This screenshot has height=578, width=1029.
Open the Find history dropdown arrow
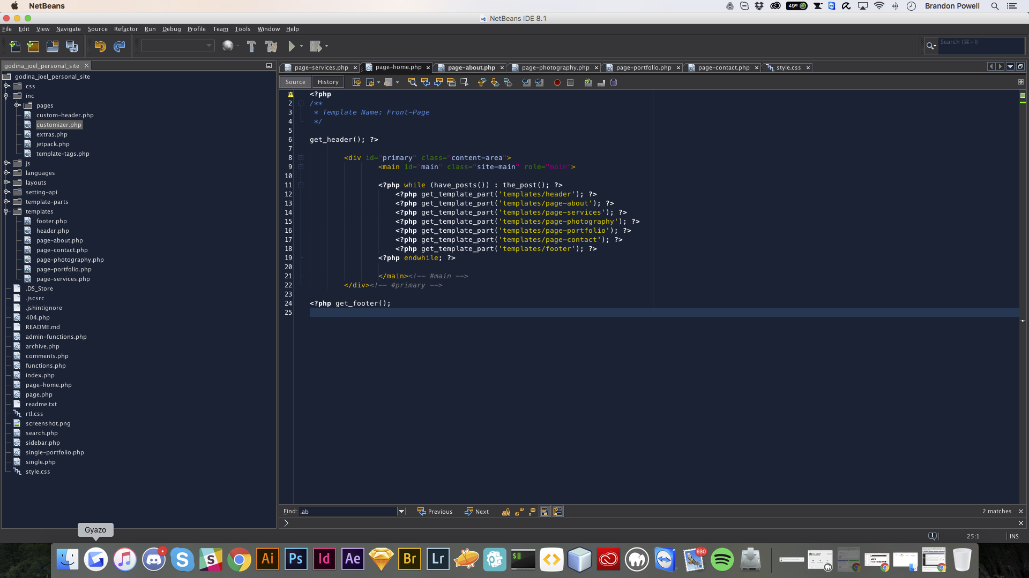pyautogui.click(x=401, y=512)
